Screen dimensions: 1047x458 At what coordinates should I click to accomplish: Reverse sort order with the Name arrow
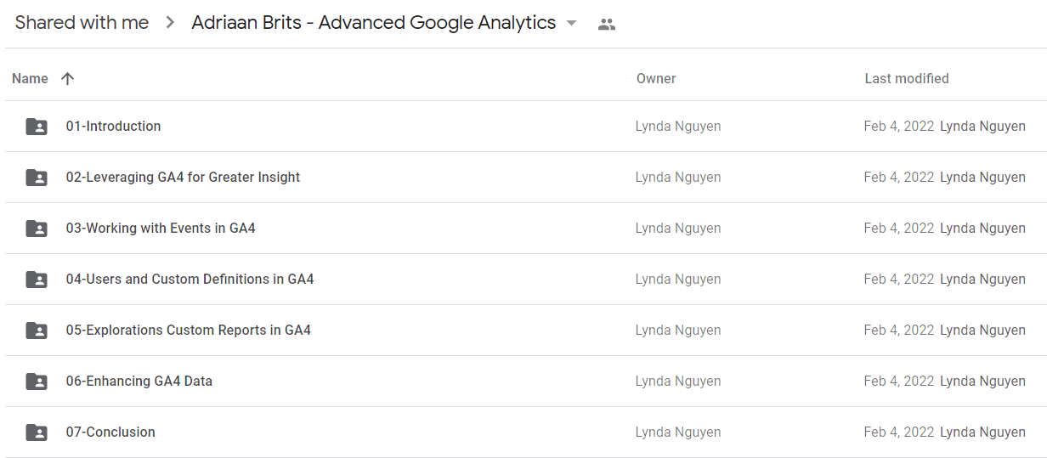pyautogui.click(x=68, y=78)
